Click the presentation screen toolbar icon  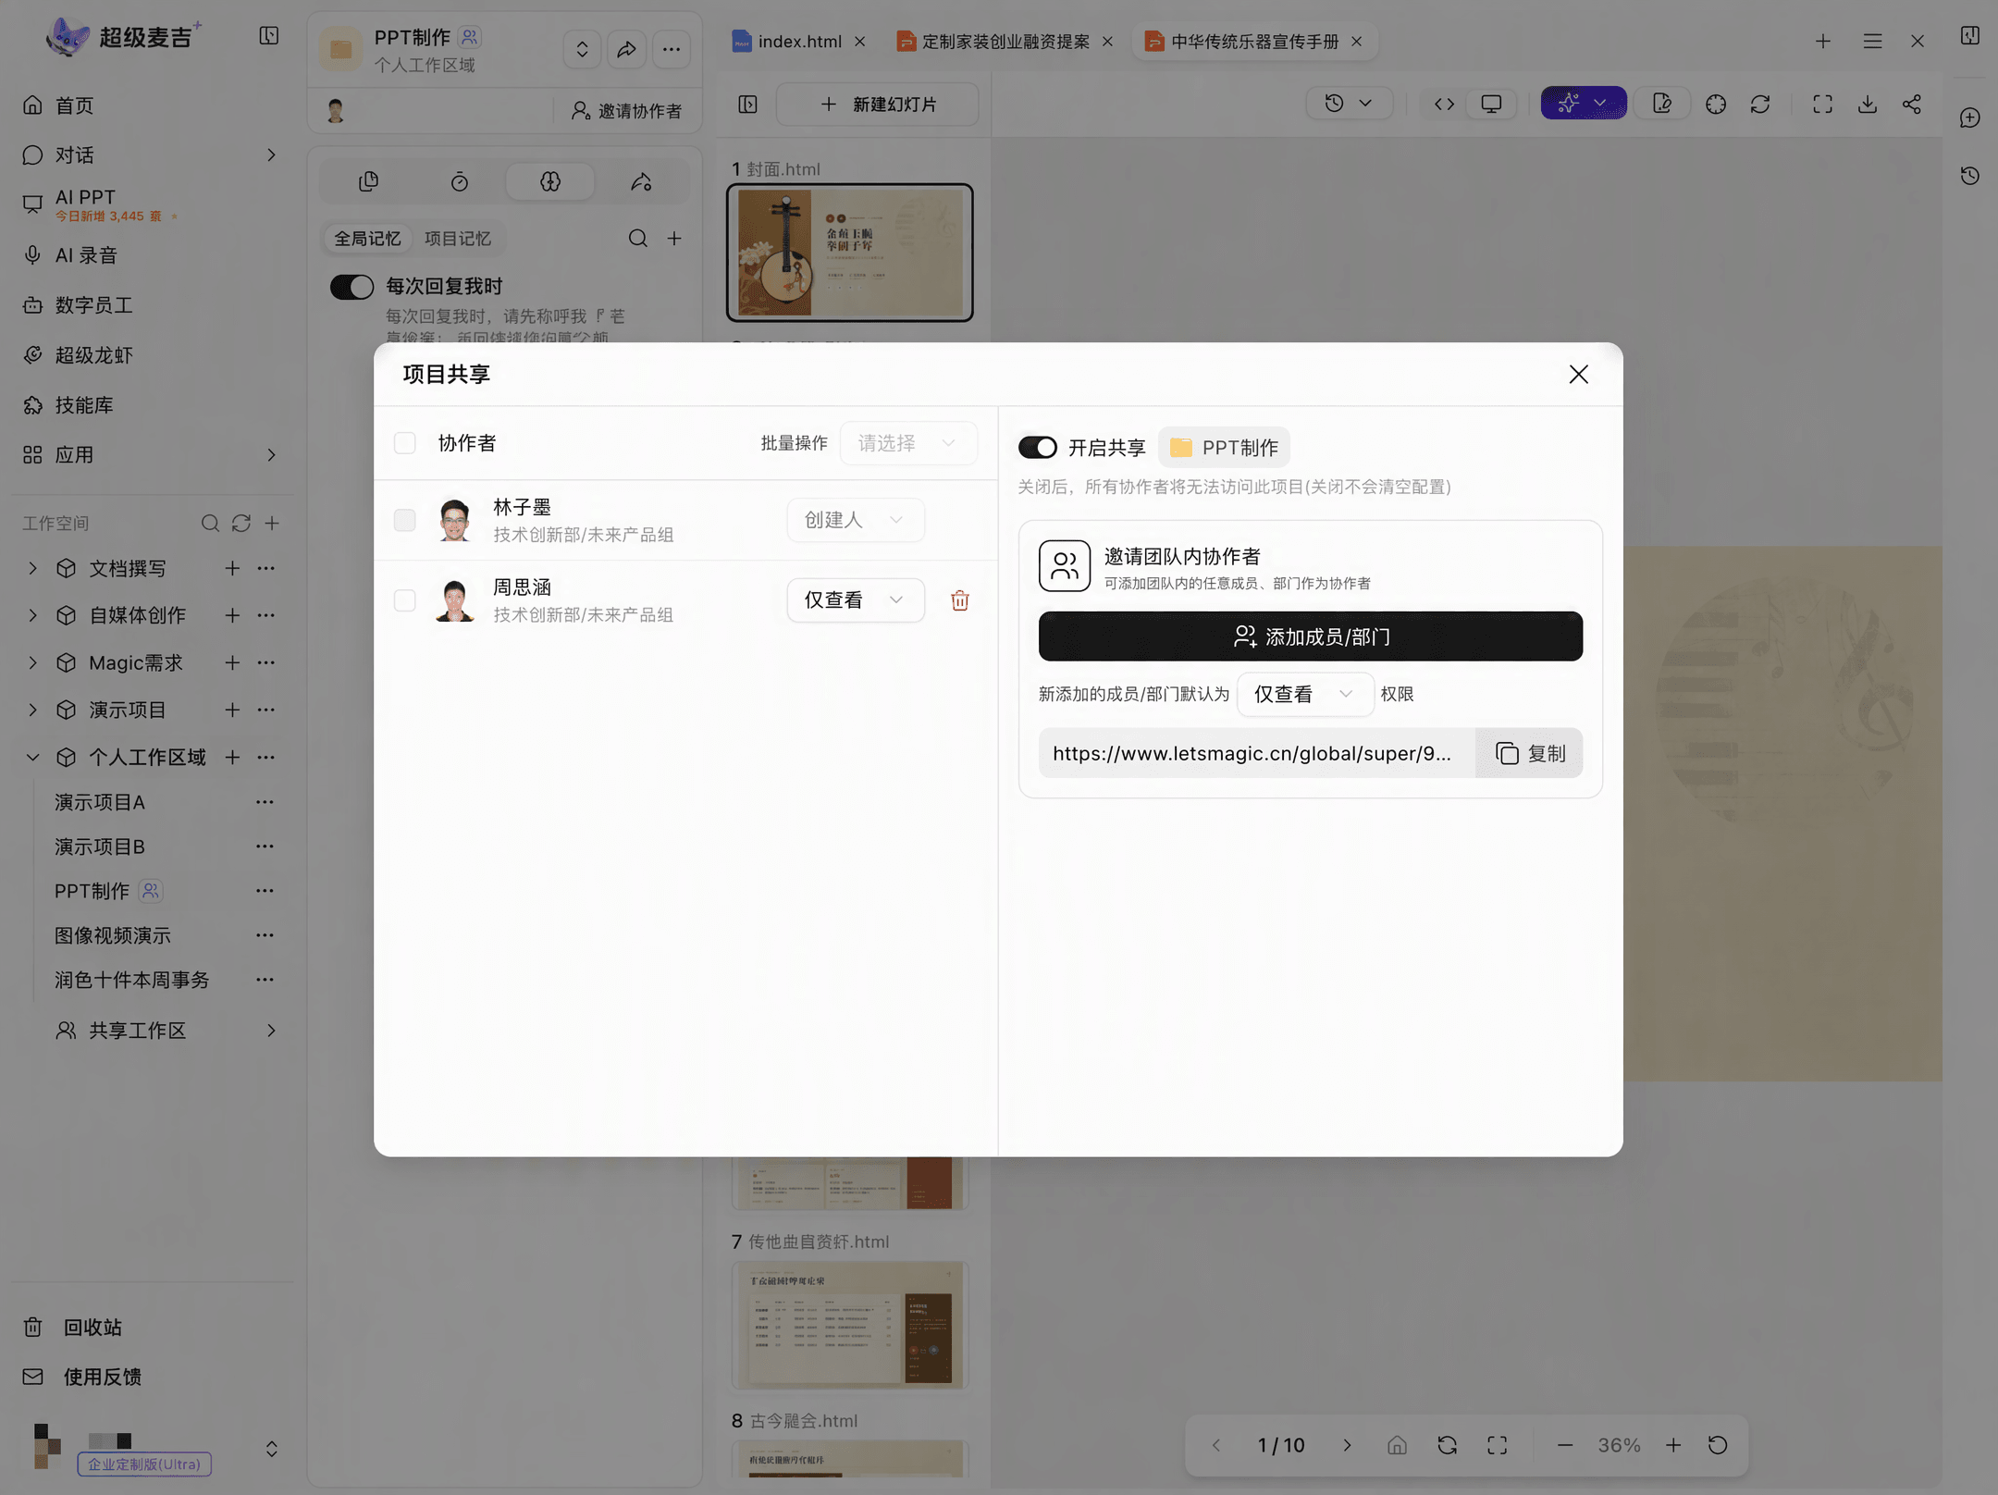click(x=1491, y=104)
